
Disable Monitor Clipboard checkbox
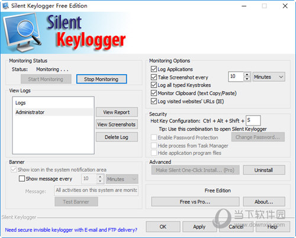pos(154,93)
